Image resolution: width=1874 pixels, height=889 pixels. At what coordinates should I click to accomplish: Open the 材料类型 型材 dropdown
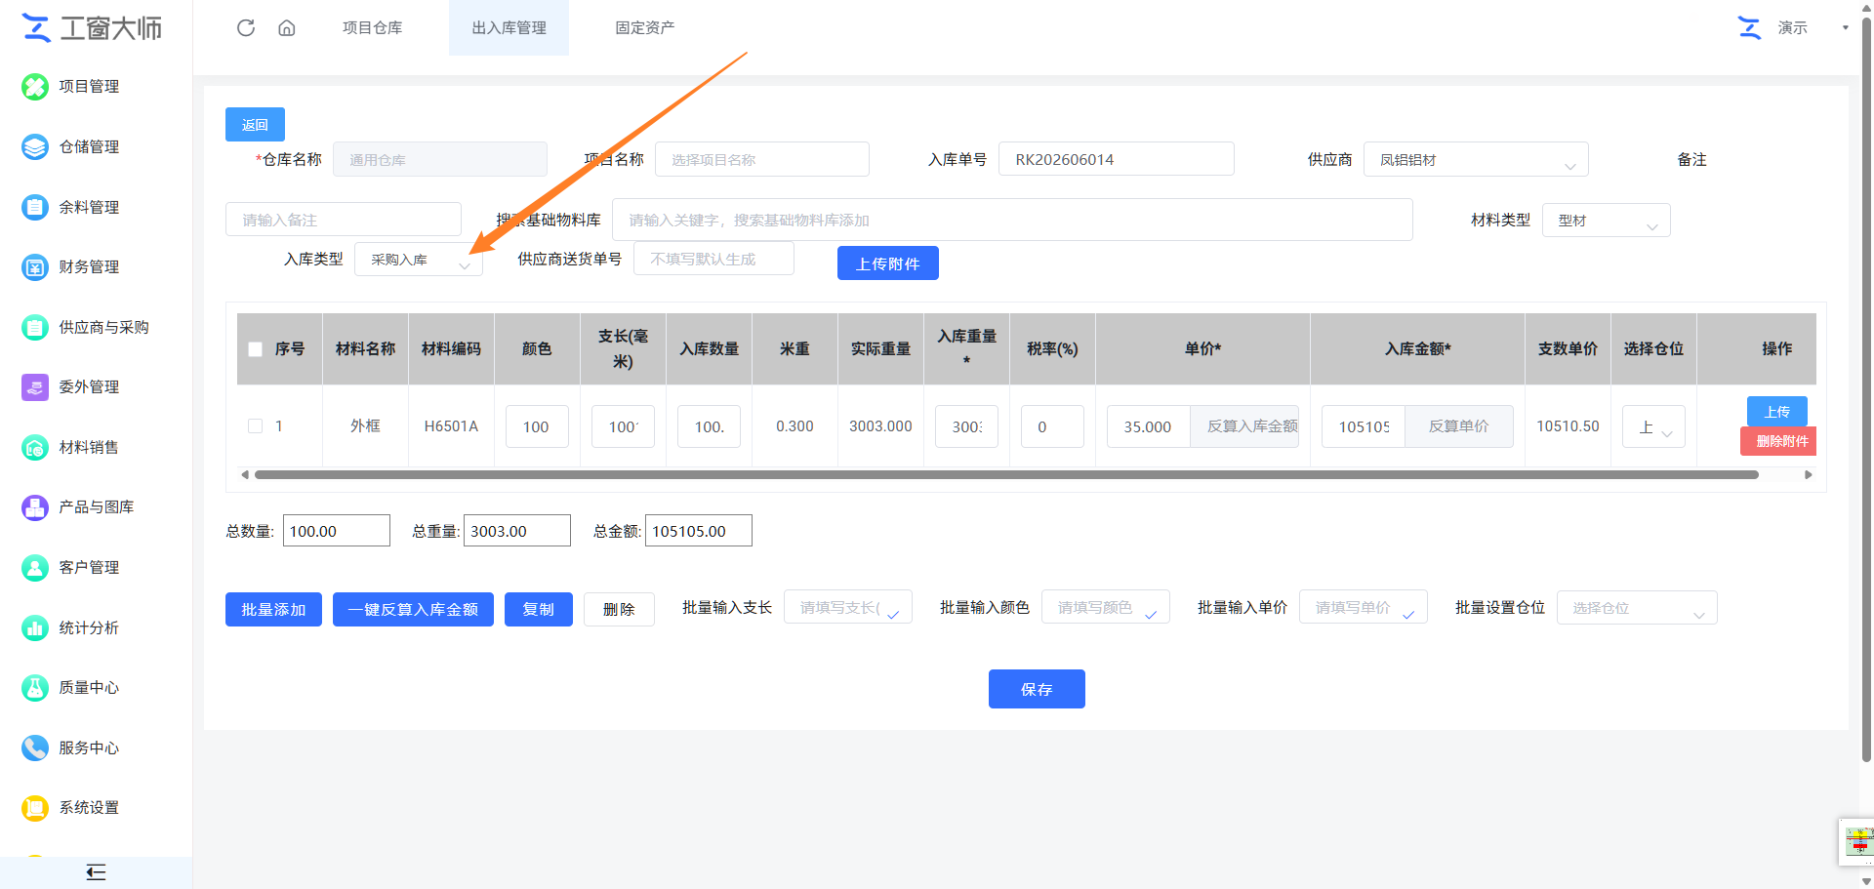pos(1606,220)
